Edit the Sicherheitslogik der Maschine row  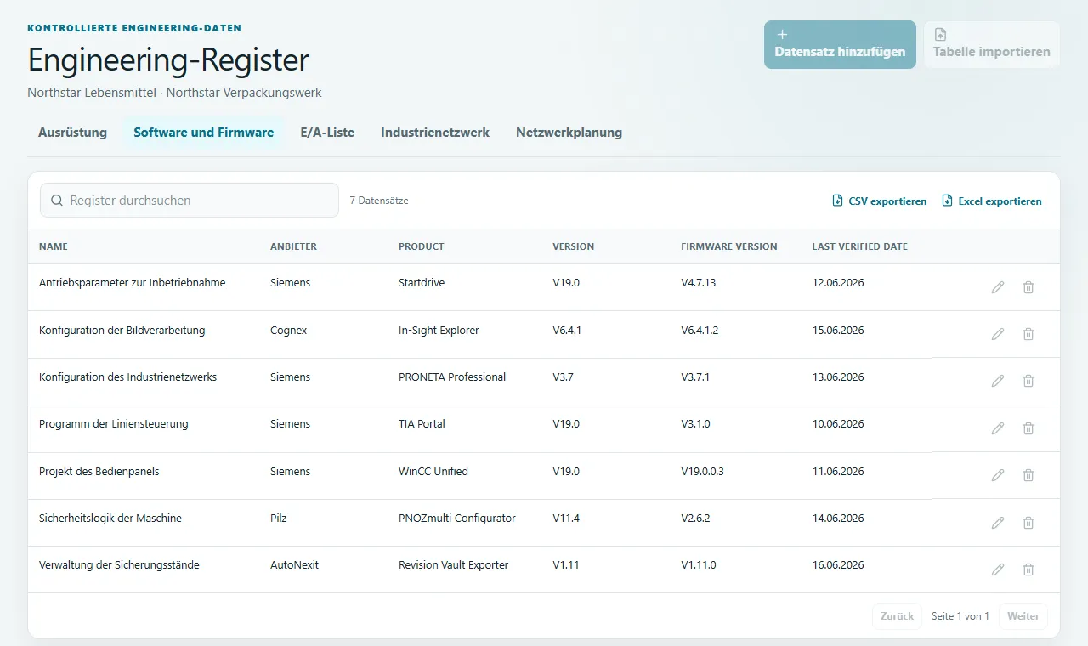pyautogui.click(x=998, y=523)
